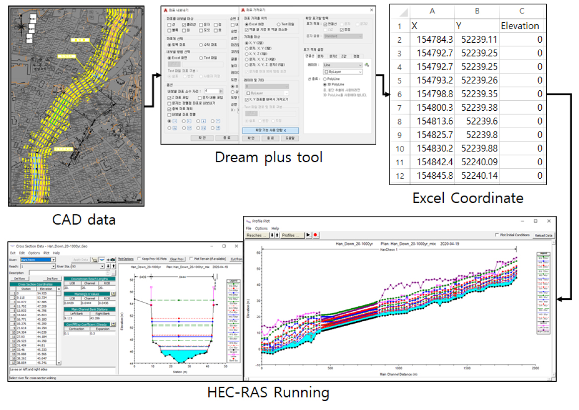Click the layer picker icon beside Line dropdown
The image size is (579, 410).
[x=367, y=65]
